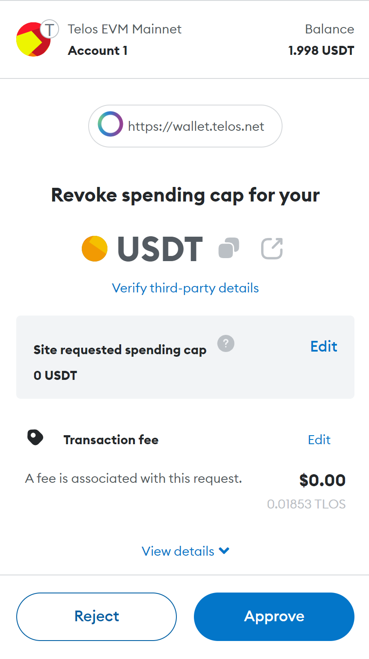Open Verify third-party details link
369x659 pixels.
(x=185, y=288)
